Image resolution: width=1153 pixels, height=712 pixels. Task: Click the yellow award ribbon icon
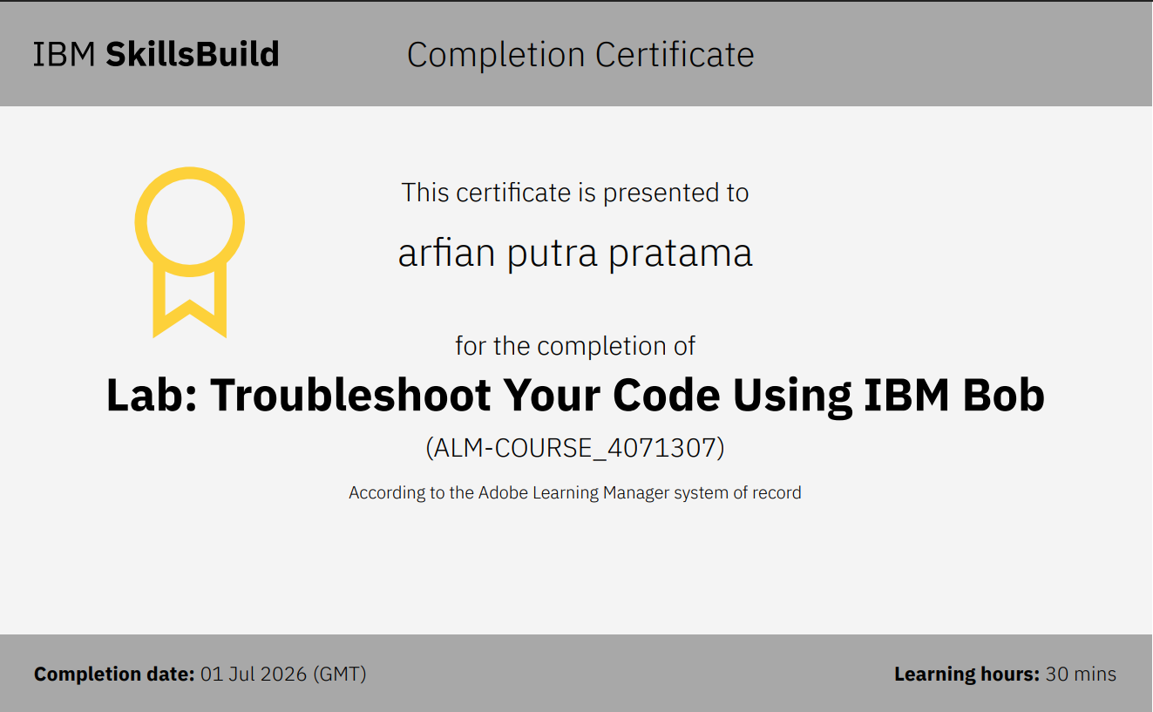click(x=190, y=252)
